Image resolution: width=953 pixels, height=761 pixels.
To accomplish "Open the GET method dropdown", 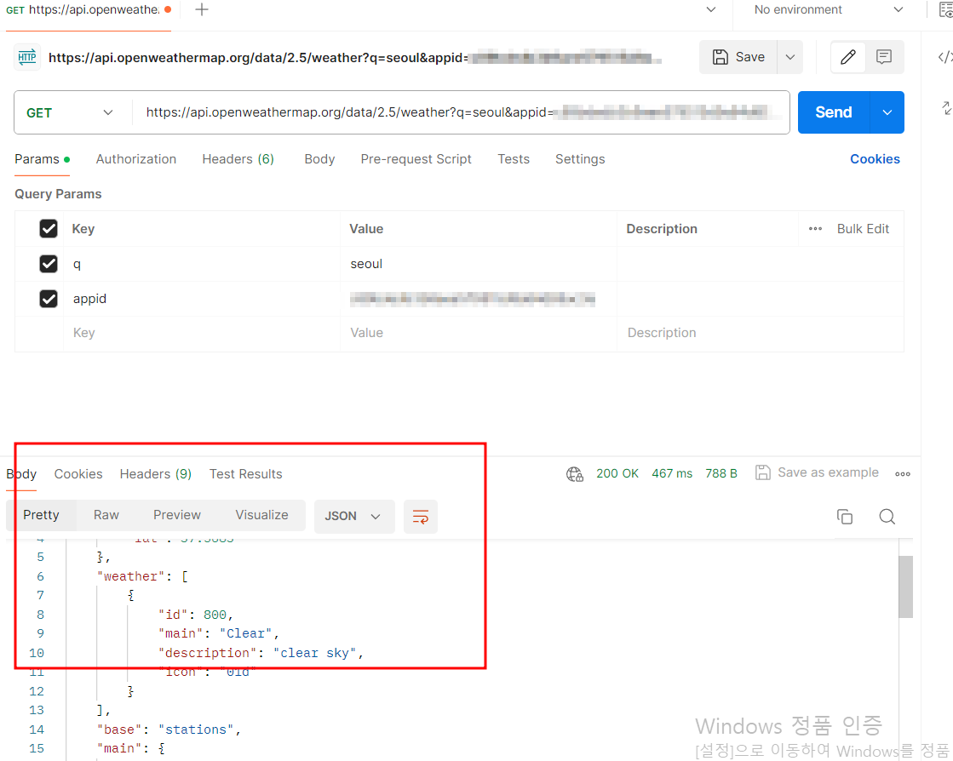I will coord(70,113).
